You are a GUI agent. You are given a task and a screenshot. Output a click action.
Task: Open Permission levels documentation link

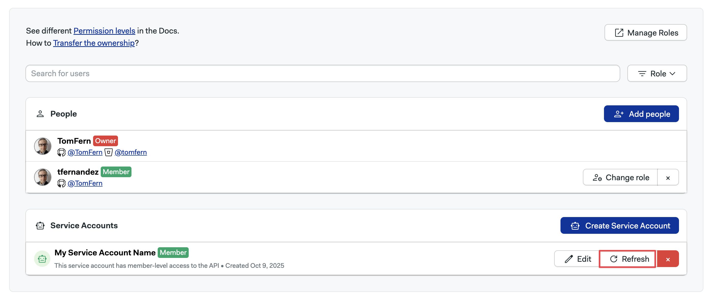104,31
